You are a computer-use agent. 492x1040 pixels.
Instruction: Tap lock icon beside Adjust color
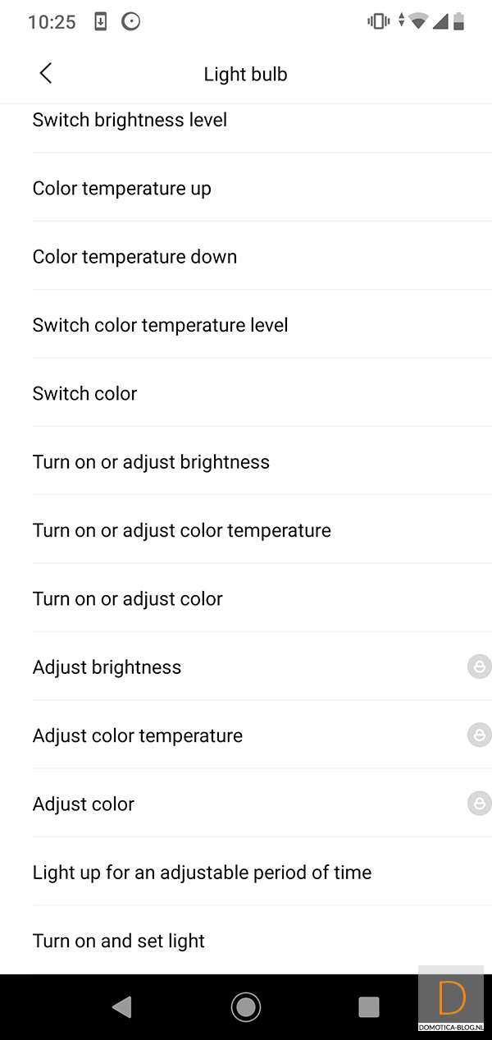pos(479,804)
